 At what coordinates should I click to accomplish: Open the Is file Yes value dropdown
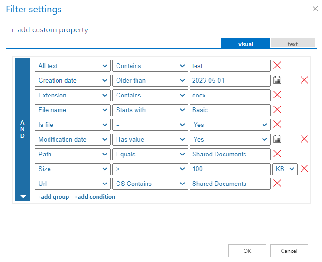coord(230,125)
